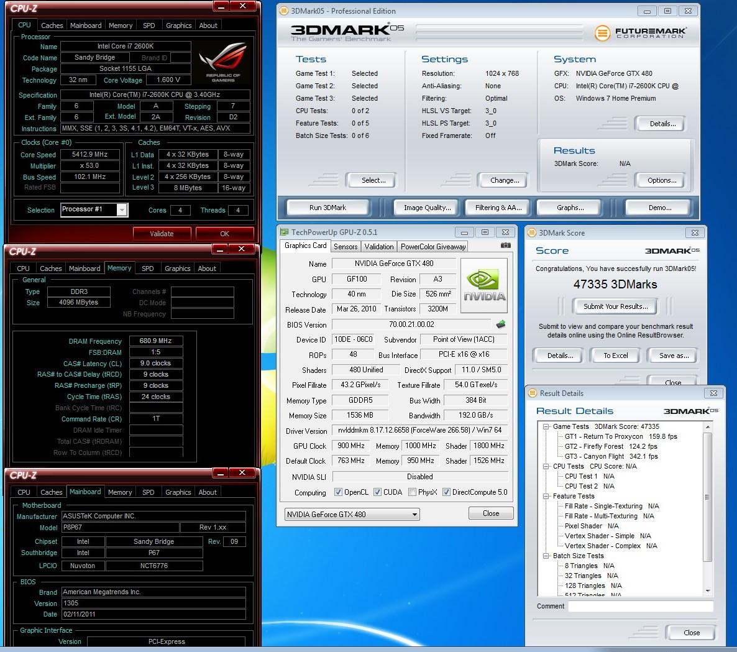
Task: Click the Result Details window title icon
Action: coord(533,393)
